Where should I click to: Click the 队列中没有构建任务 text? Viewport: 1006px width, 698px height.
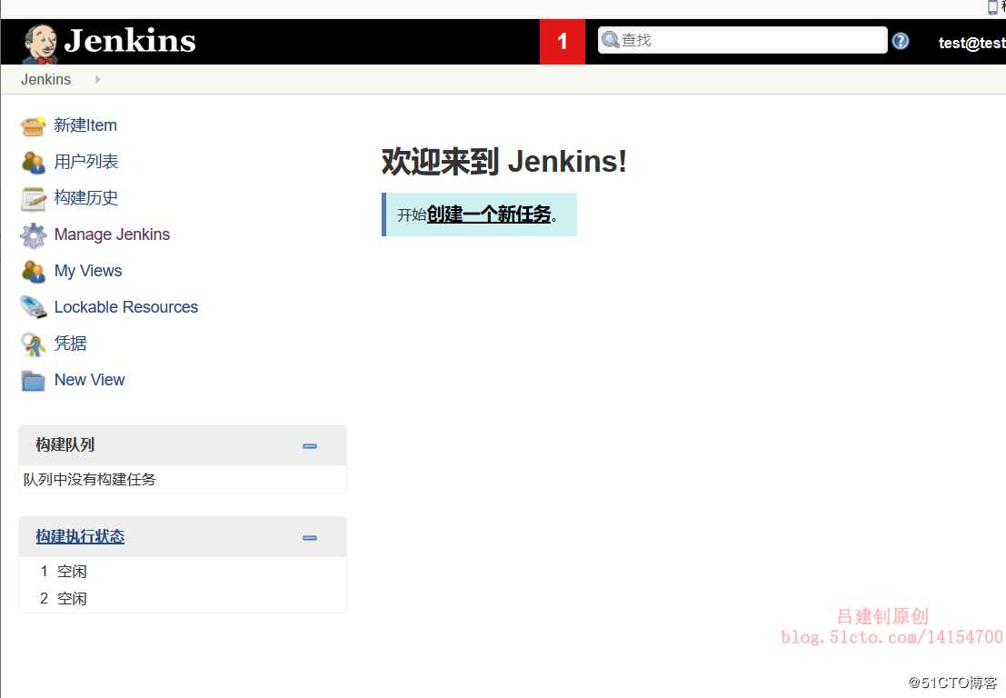[89, 479]
